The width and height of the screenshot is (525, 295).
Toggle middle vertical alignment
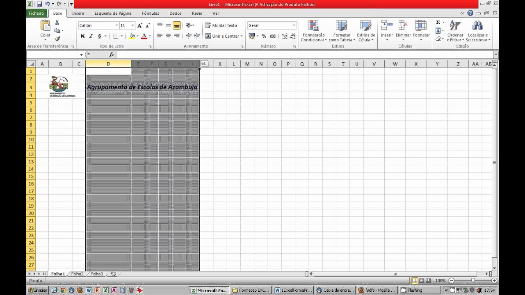coord(168,25)
